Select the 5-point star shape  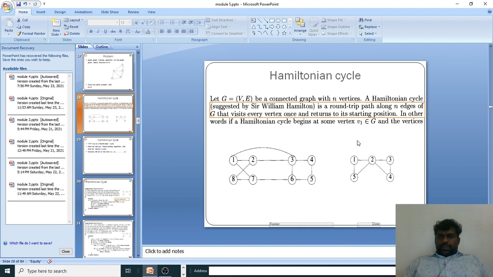point(284,33)
